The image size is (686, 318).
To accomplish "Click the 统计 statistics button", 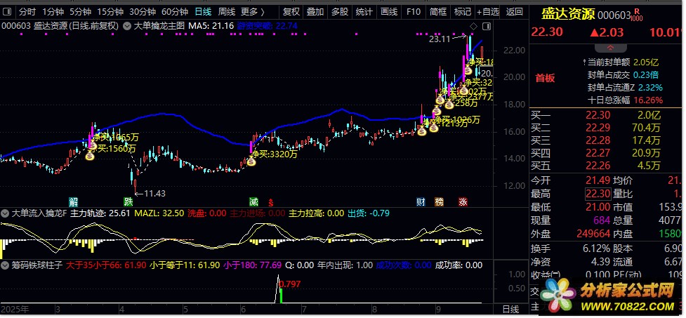I will (364, 12).
